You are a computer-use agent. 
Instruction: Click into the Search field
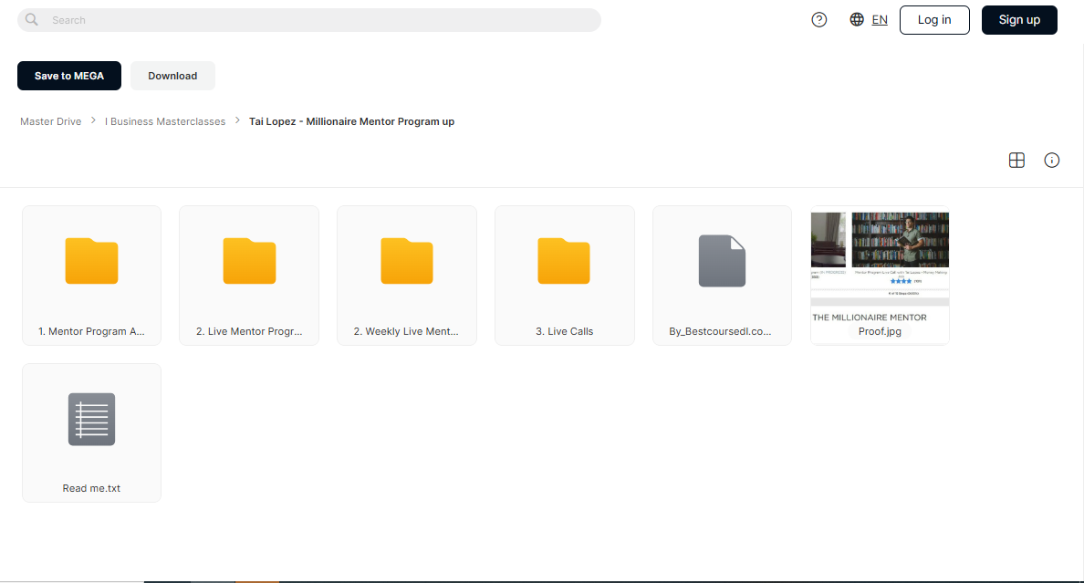point(309,20)
